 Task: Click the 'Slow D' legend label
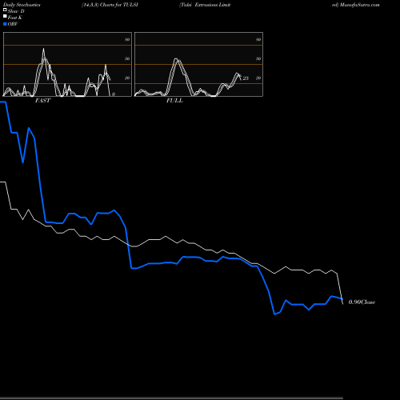16,11
